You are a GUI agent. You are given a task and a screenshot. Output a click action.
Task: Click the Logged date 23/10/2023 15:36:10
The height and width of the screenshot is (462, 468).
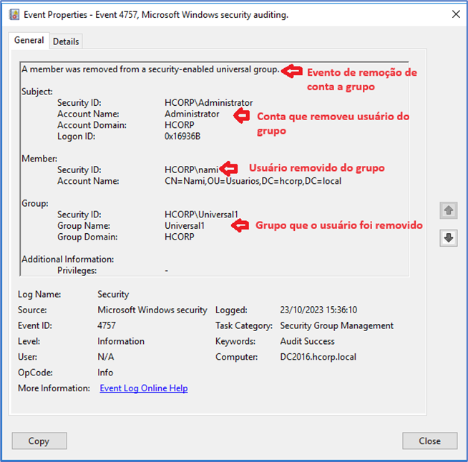[318, 310]
